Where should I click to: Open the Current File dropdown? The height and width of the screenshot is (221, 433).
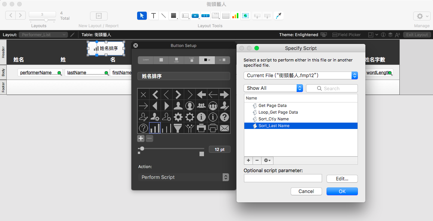[x=301, y=76]
